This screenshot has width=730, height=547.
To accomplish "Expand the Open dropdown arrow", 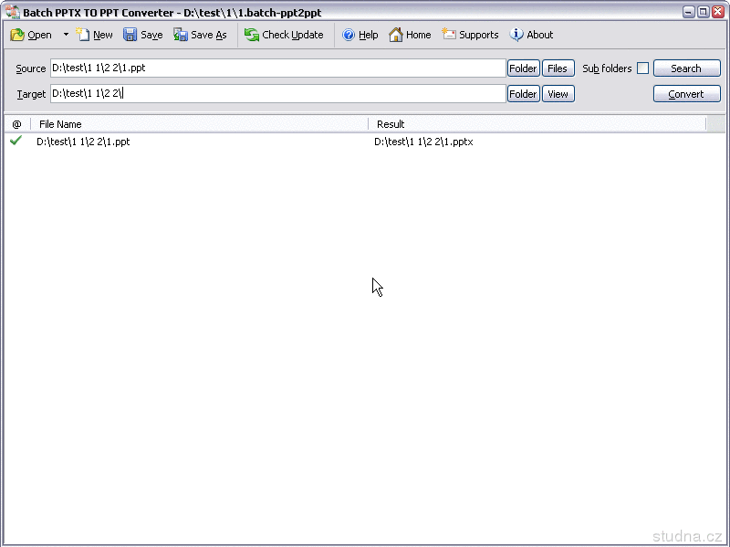I will coord(66,35).
